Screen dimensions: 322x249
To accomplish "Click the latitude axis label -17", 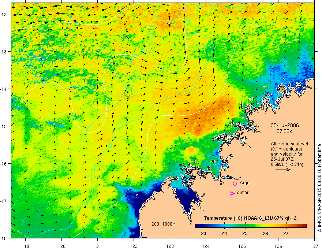I will point(4,201).
